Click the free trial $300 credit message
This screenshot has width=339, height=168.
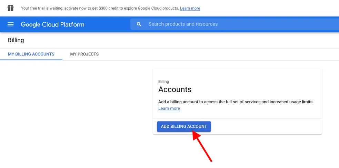click(x=100, y=8)
